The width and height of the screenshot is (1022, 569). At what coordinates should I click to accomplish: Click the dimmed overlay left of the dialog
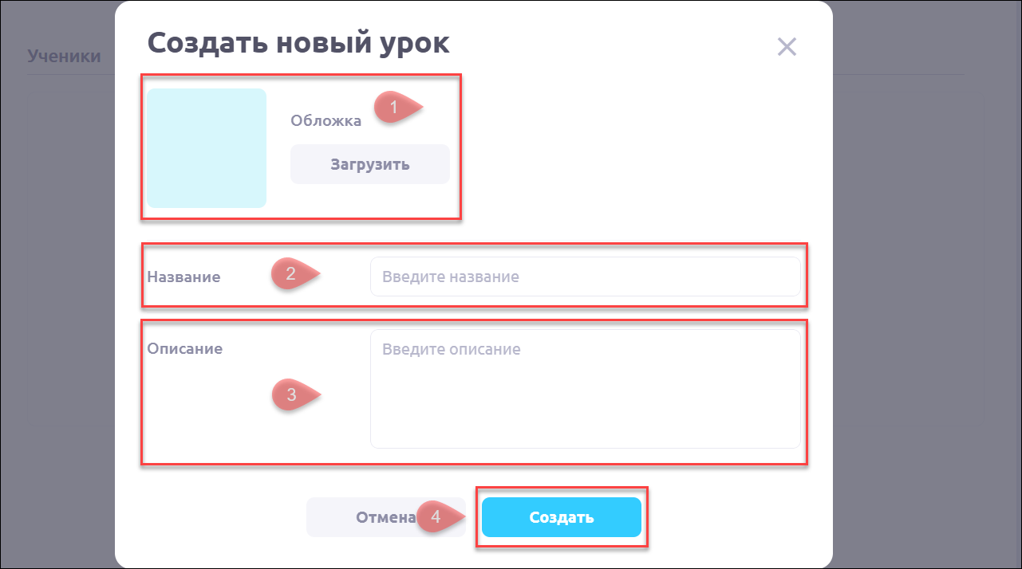click(x=57, y=319)
